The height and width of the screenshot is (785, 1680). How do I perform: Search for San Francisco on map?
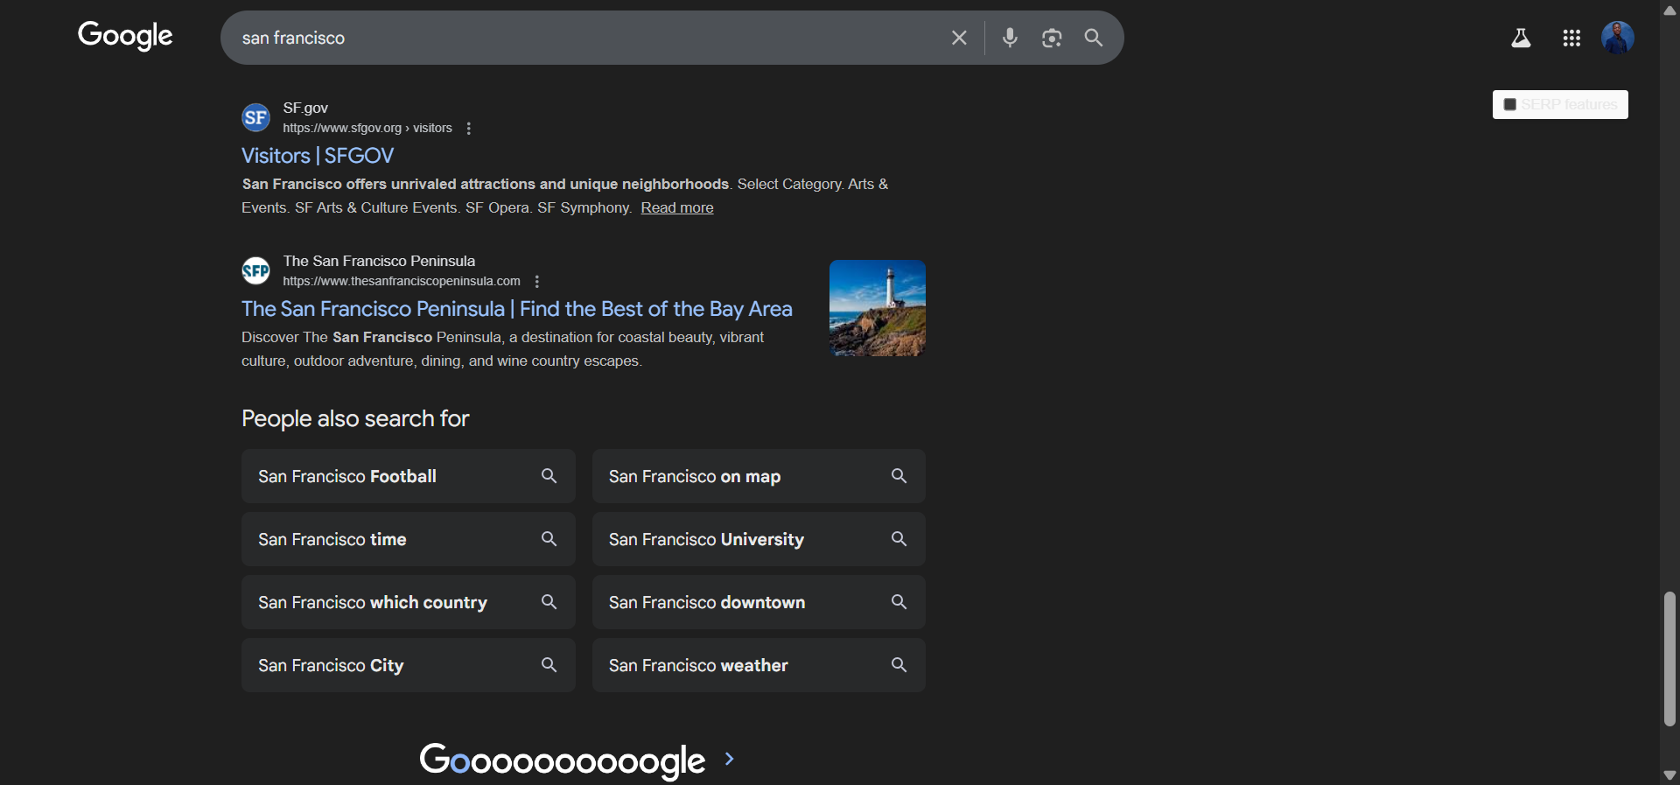759,476
